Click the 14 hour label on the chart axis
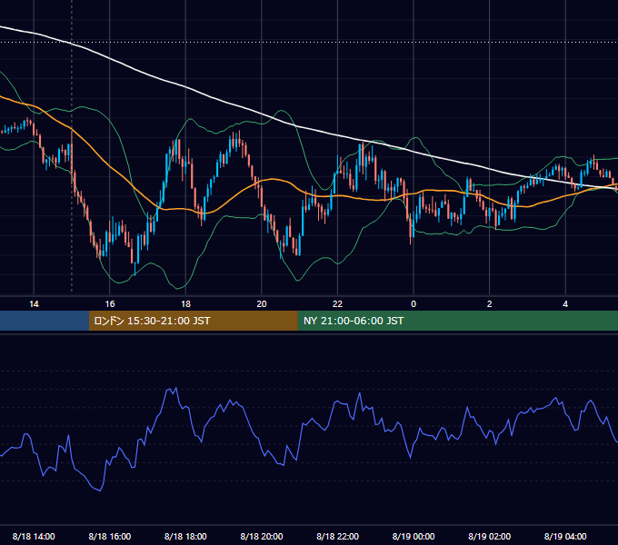618x545 pixels. tap(34, 304)
